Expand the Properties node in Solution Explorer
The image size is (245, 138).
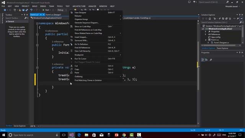(x=206, y=31)
